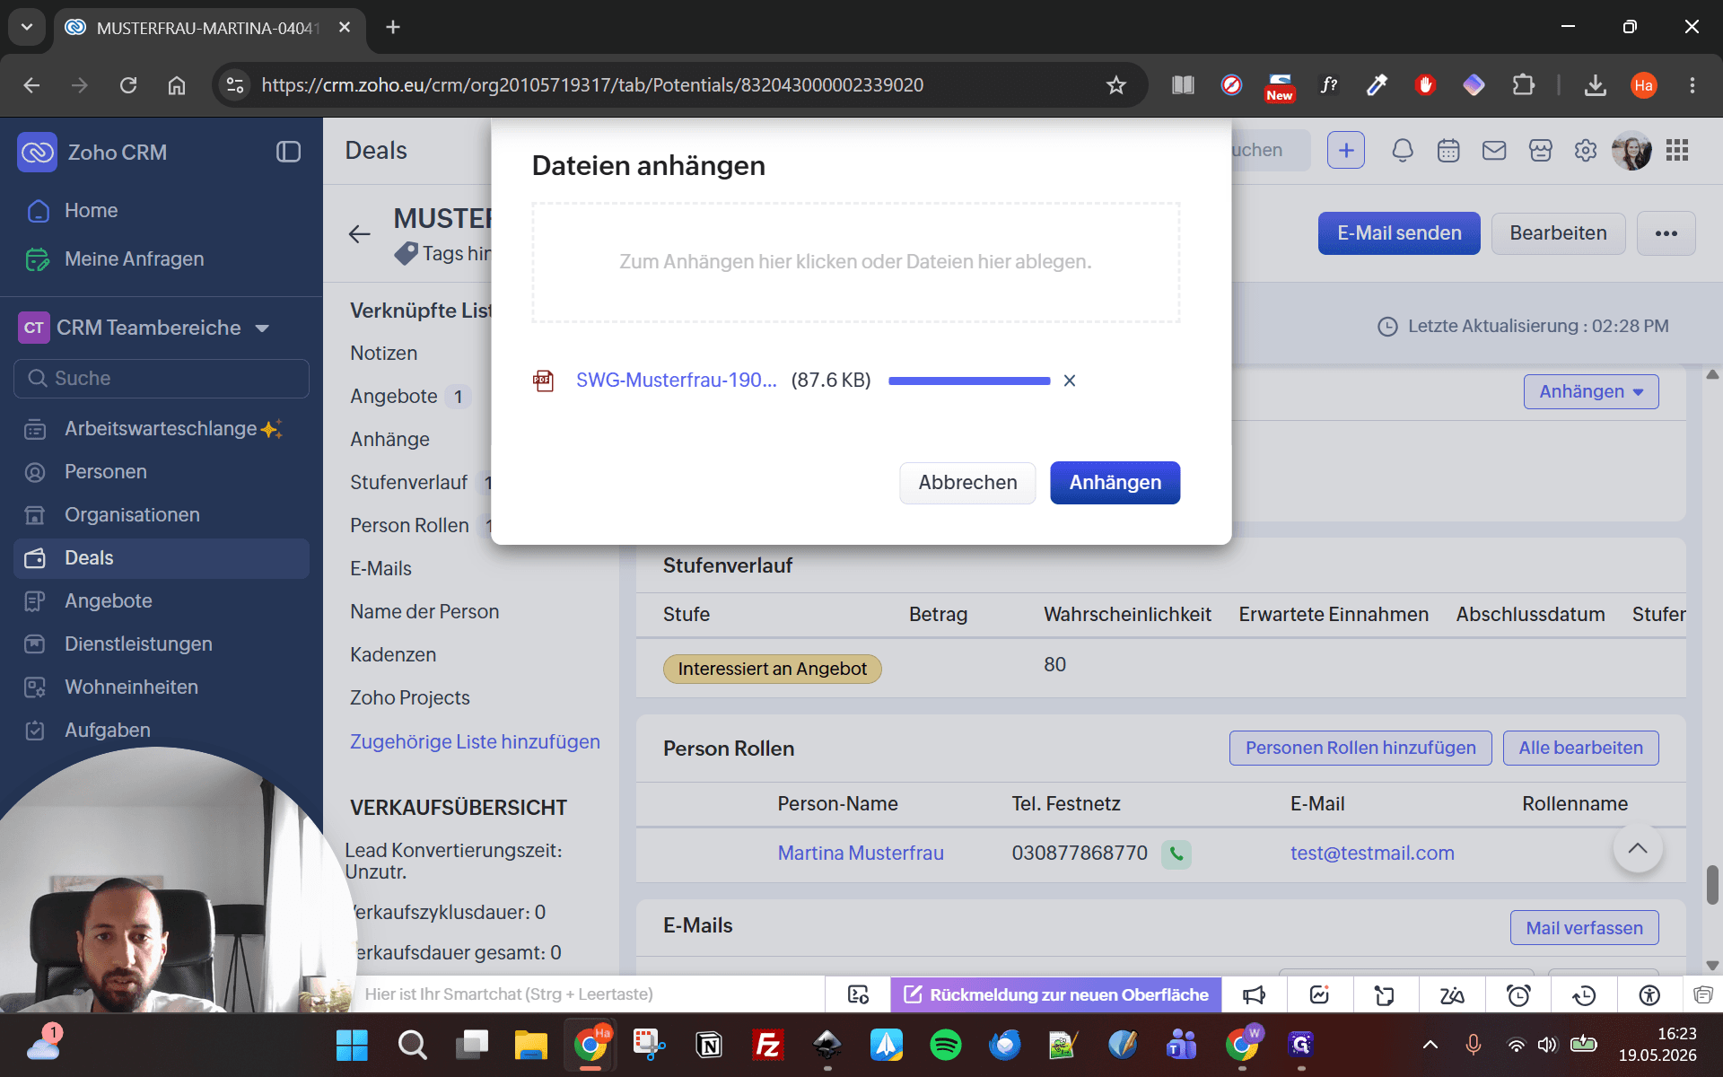Open the browser extensions puzzle icon

(x=1523, y=85)
